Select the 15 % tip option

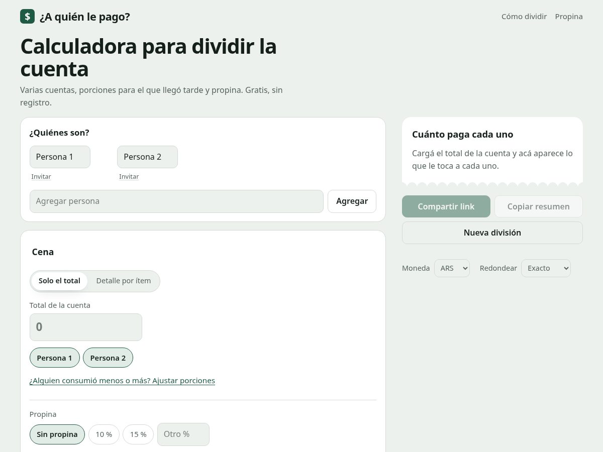coord(138,434)
